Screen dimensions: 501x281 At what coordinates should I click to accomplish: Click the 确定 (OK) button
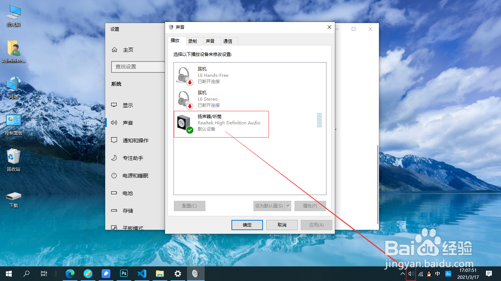247,225
